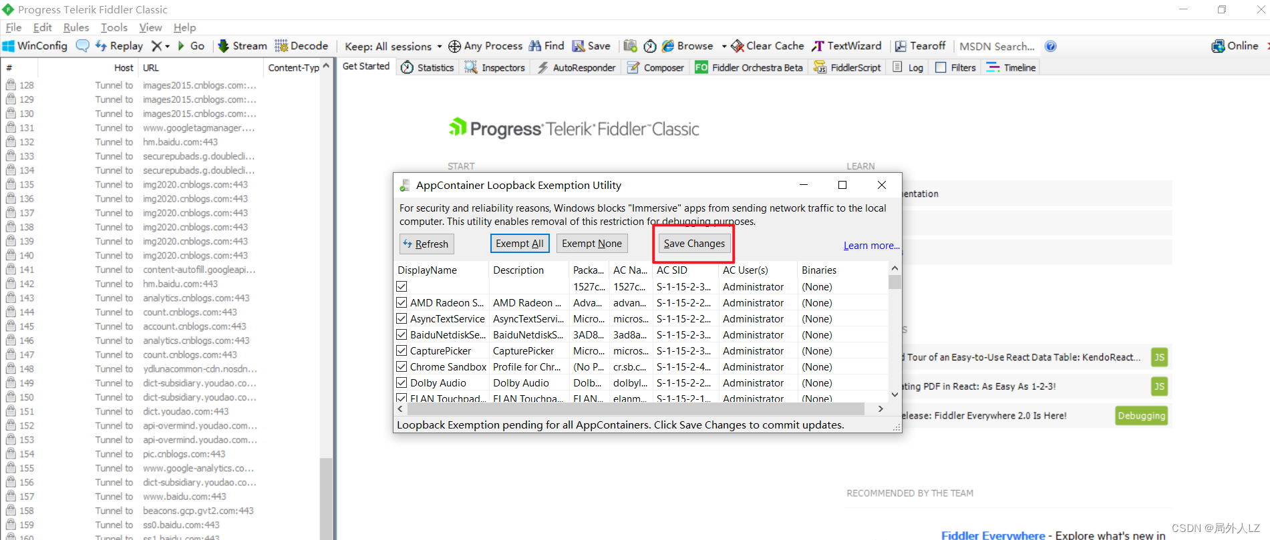1270x540 pixels.
Task: Open the Get Started tab
Action: [366, 66]
